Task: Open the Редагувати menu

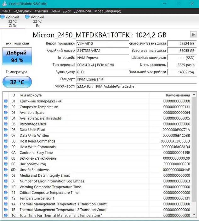Action: [x=22, y=11]
